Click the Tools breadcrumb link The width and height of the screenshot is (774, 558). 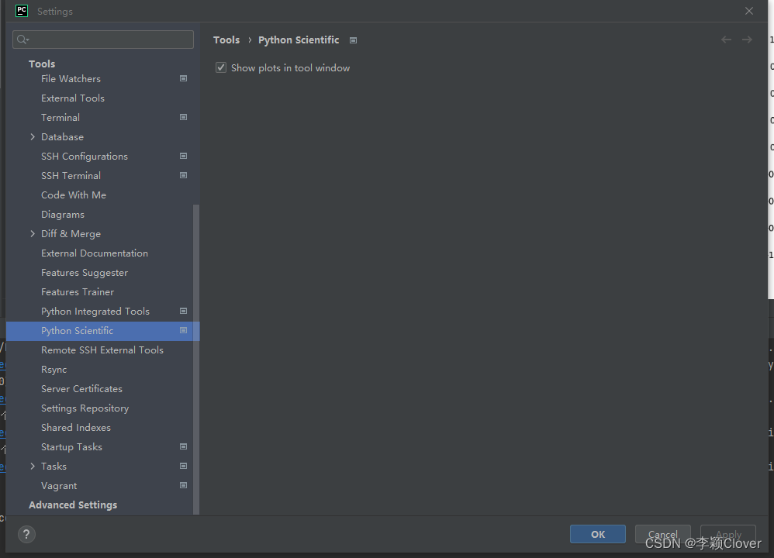pos(226,40)
